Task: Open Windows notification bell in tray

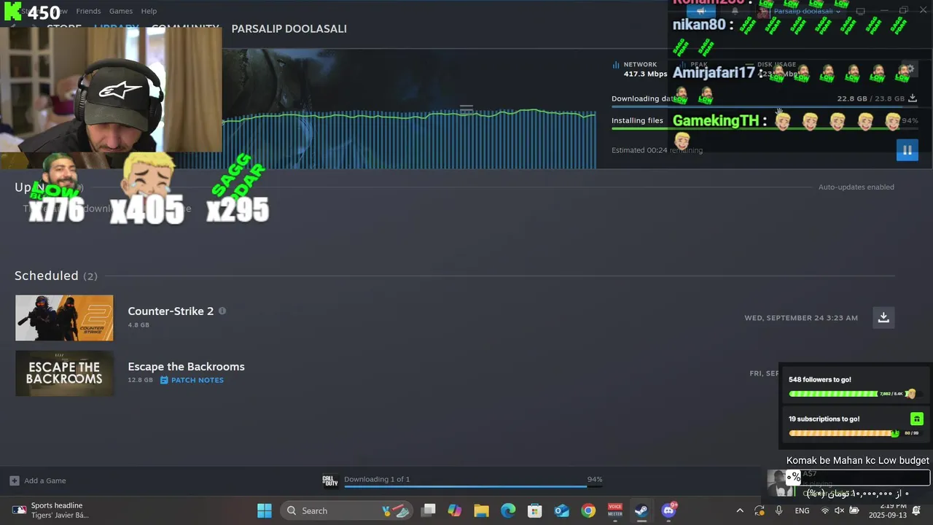Action: 916,510
